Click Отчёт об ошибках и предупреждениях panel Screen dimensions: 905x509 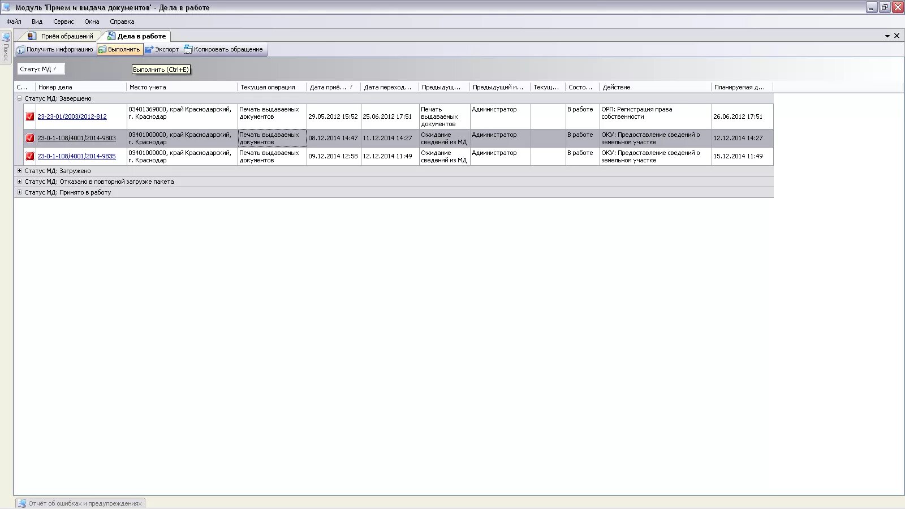[80, 503]
